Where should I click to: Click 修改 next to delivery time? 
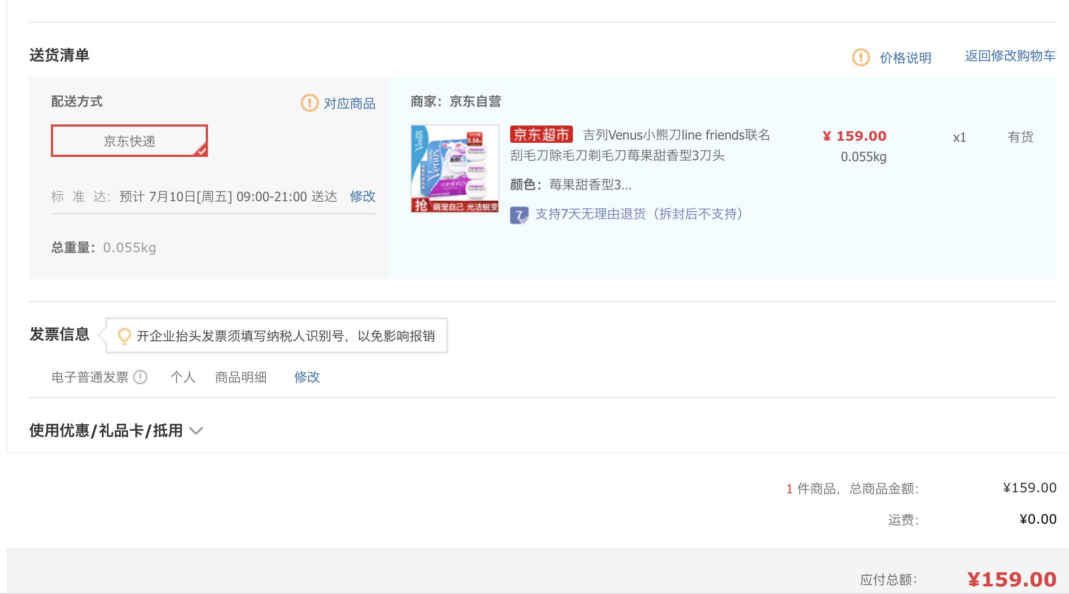tap(363, 196)
